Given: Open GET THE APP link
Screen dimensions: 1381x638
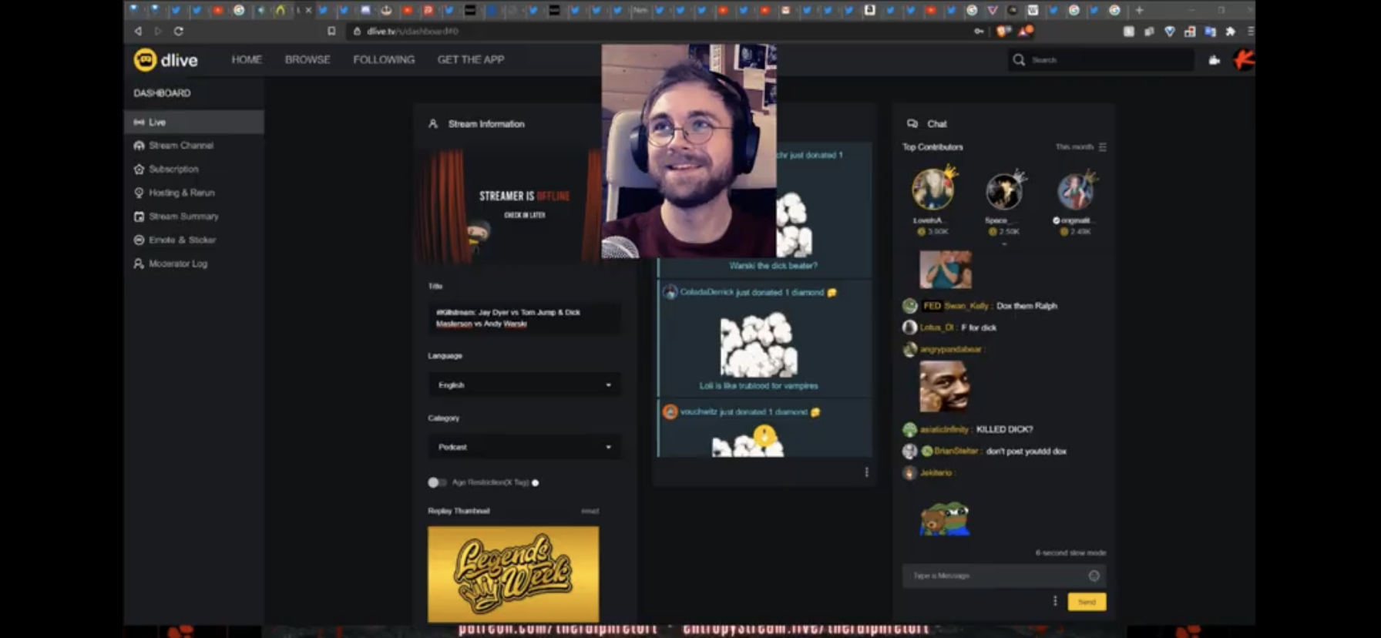Looking at the screenshot, I should pyautogui.click(x=471, y=59).
